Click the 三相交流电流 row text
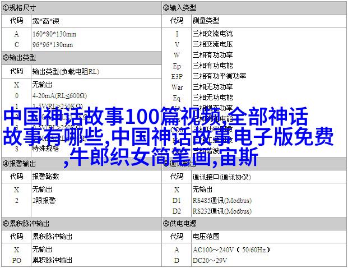The width and height of the screenshot is (348, 268). coord(212,34)
